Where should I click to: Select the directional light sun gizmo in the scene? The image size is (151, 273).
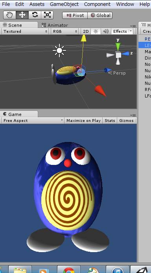59,50
